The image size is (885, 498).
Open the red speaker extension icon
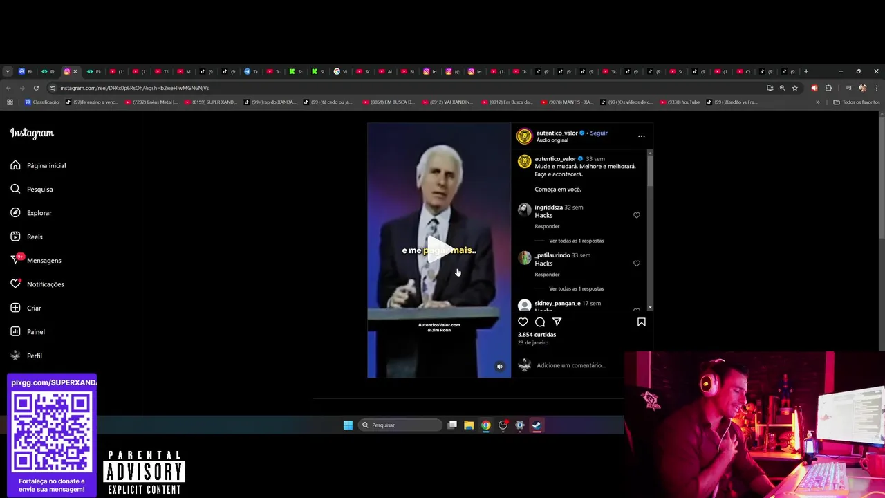(814, 88)
